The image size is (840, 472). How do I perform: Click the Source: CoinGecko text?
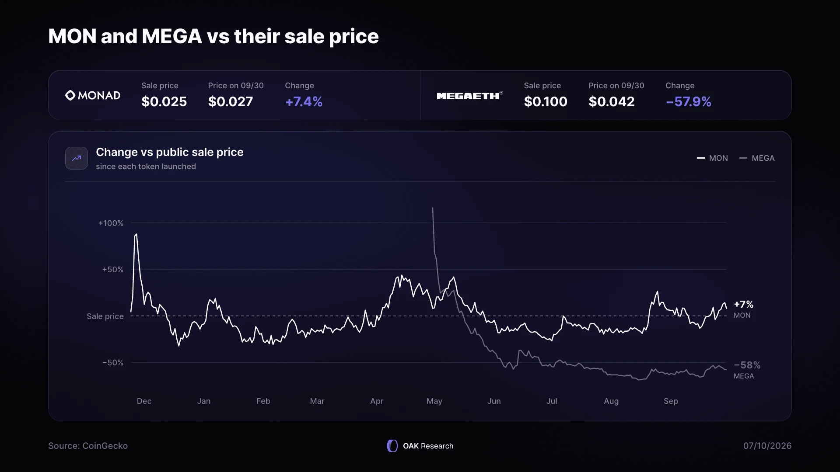click(88, 446)
